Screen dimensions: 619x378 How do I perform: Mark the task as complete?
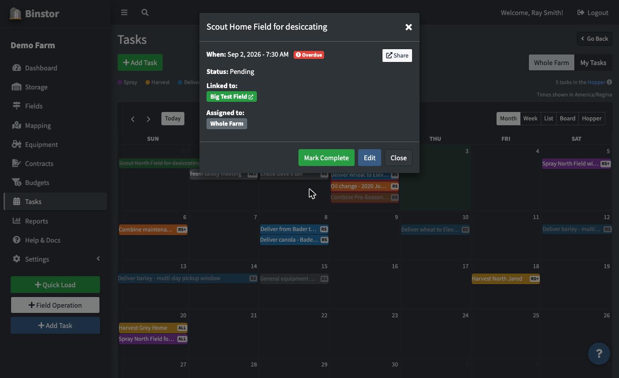click(x=326, y=158)
